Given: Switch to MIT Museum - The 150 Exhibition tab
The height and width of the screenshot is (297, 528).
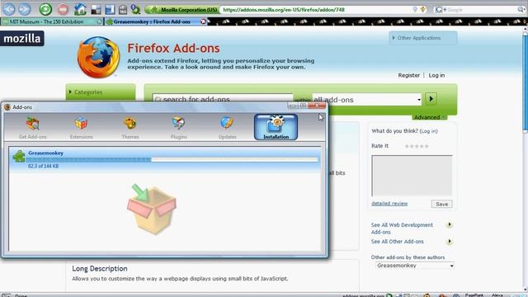Looking at the screenshot, I should click(52, 21).
